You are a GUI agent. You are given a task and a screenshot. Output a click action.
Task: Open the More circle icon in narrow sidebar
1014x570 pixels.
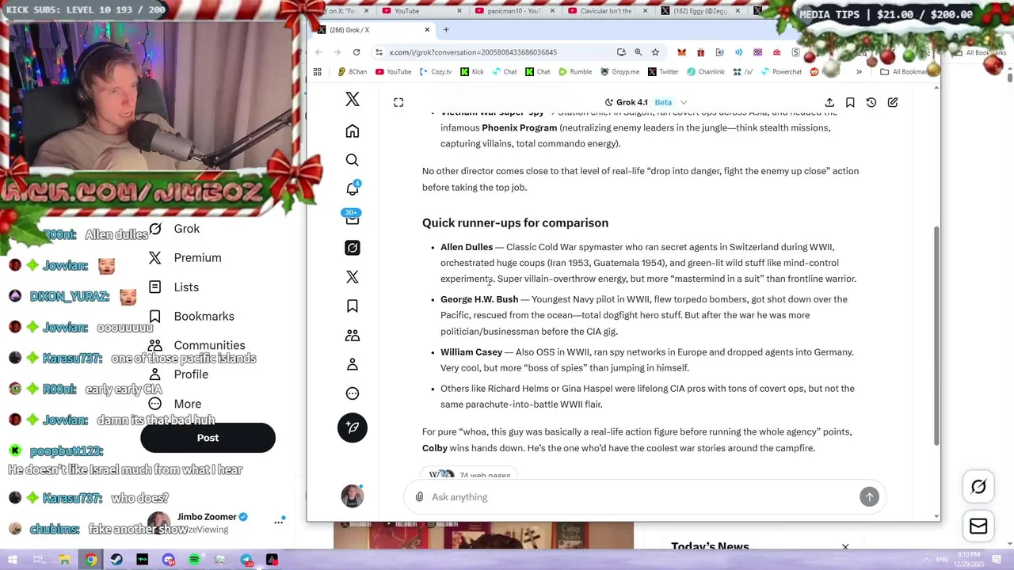[x=353, y=393]
